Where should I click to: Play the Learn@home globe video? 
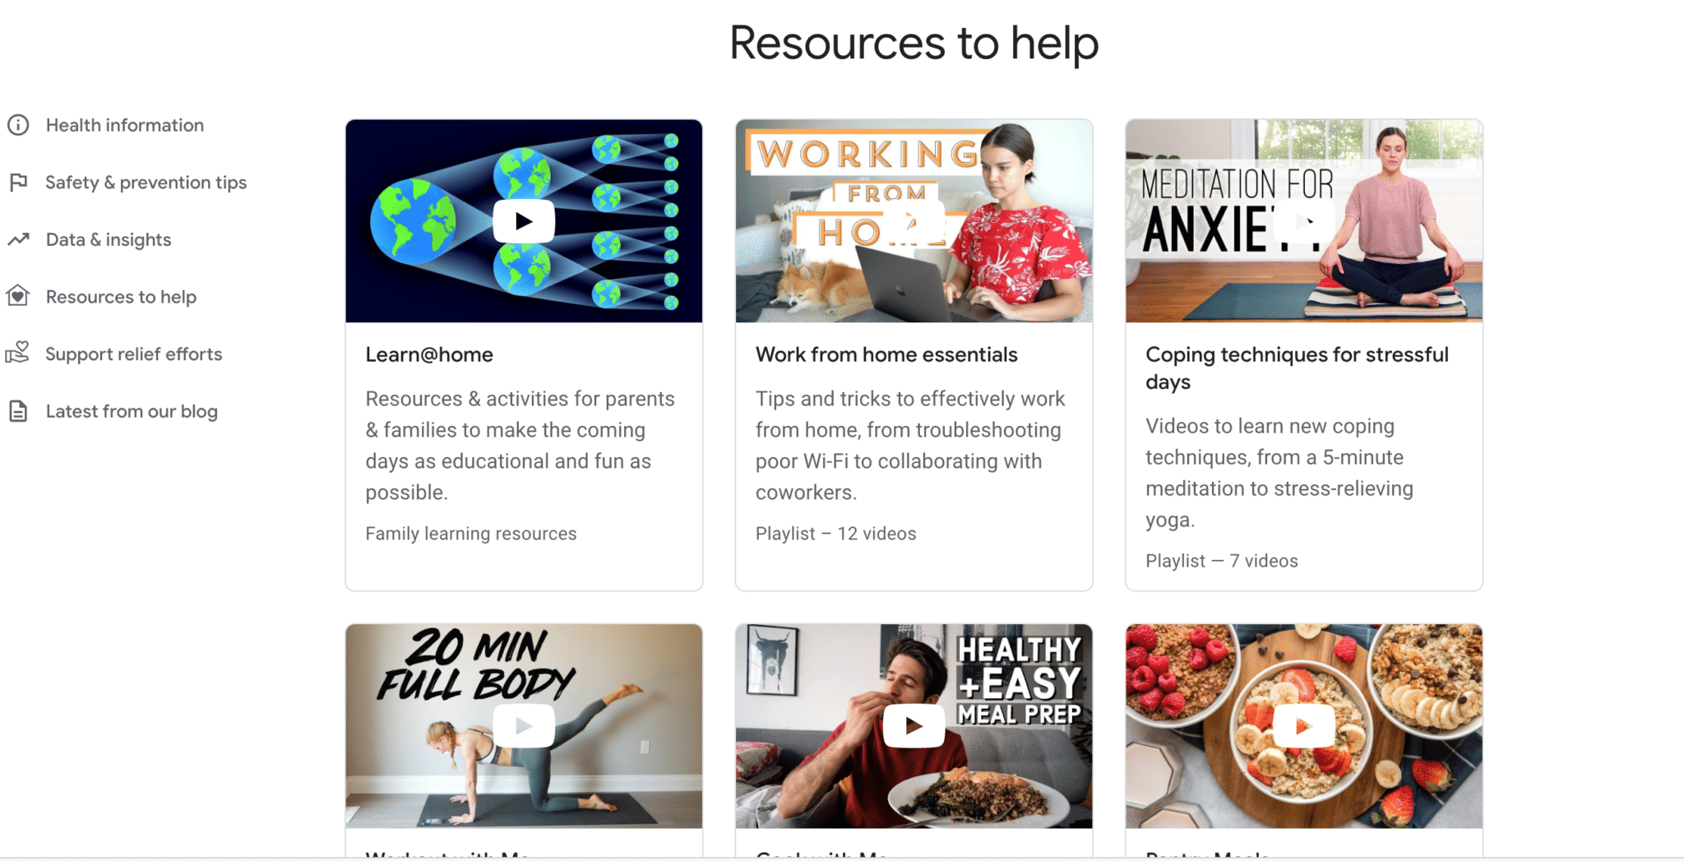[524, 221]
